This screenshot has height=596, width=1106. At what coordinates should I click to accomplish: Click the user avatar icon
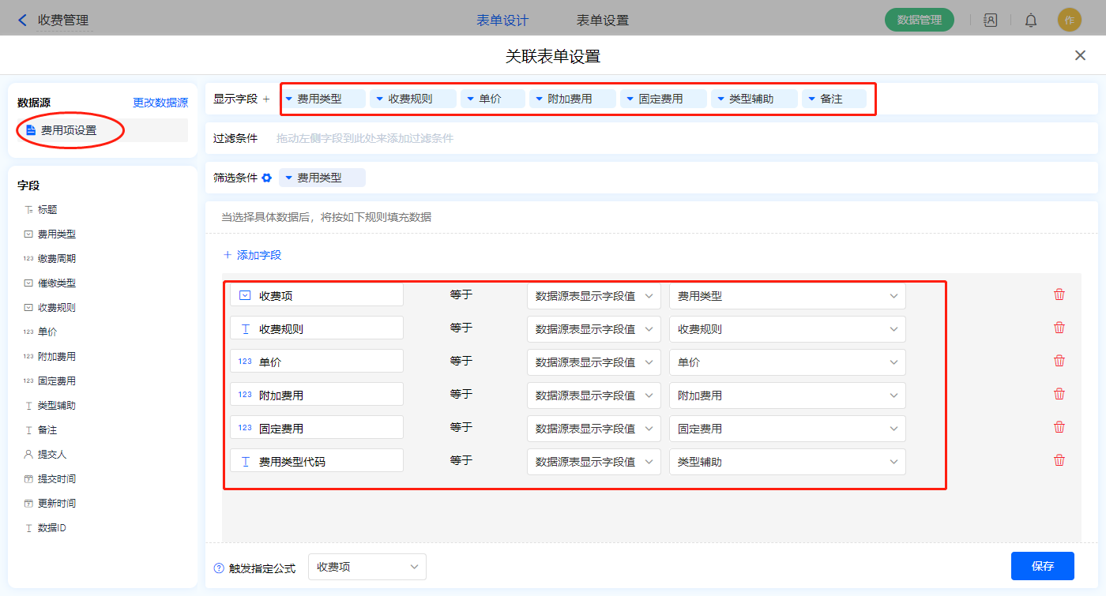1069,21
